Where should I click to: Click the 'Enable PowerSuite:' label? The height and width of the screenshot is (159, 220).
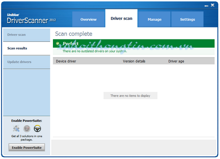(x=27, y=121)
